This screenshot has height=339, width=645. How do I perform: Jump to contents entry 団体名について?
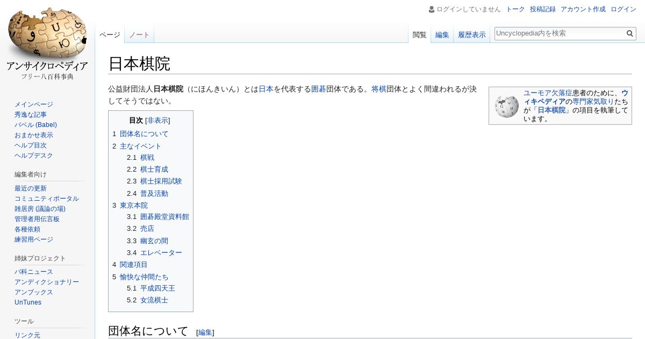point(144,134)
